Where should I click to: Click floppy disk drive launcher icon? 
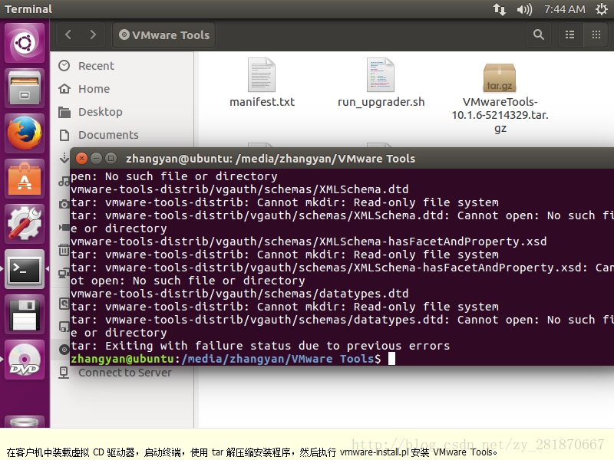pyautogui.click(x=25, y=315)
